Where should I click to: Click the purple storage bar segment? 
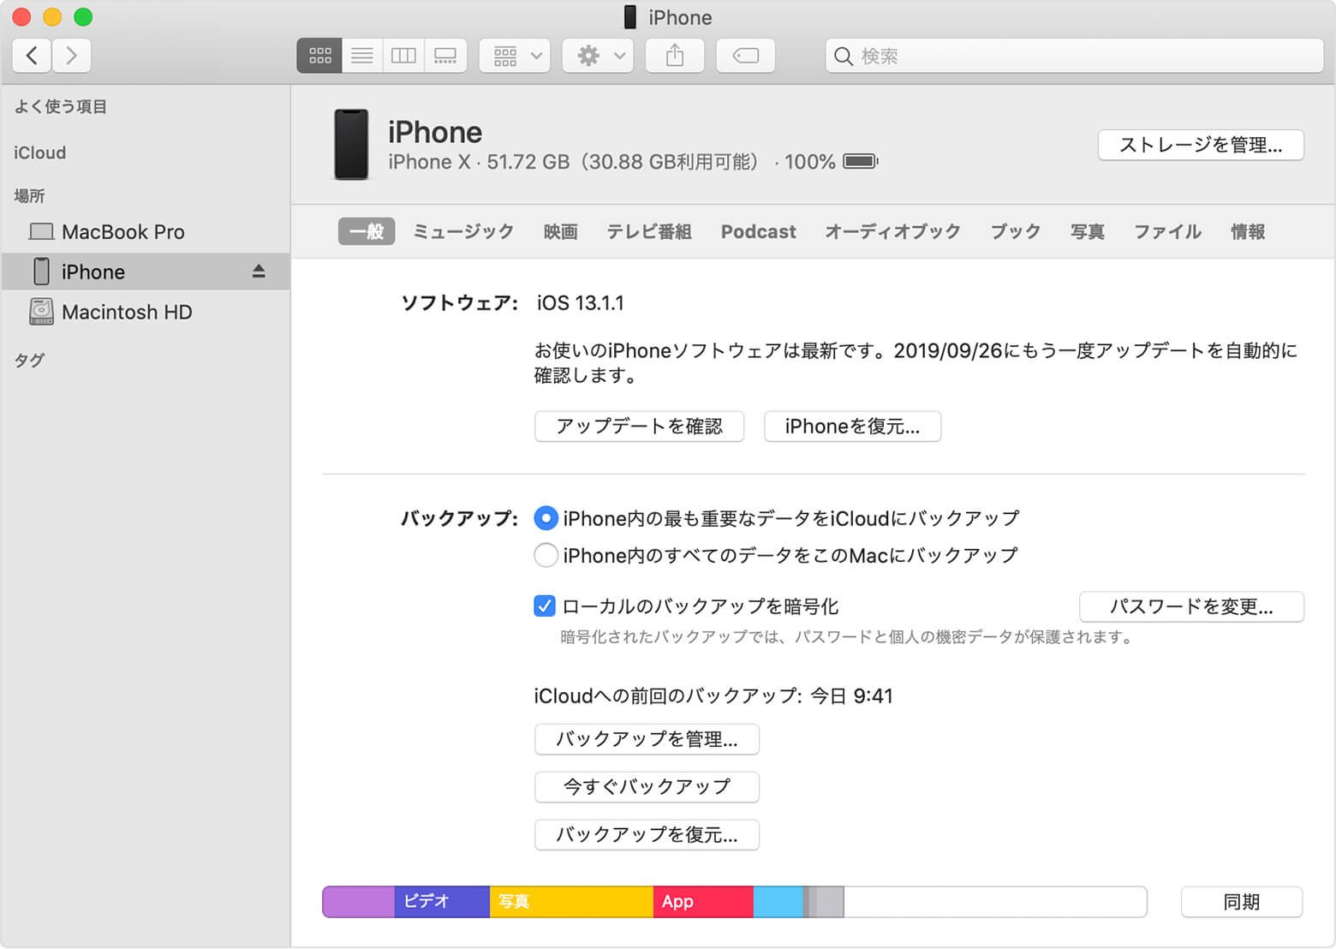pos(359,902)
